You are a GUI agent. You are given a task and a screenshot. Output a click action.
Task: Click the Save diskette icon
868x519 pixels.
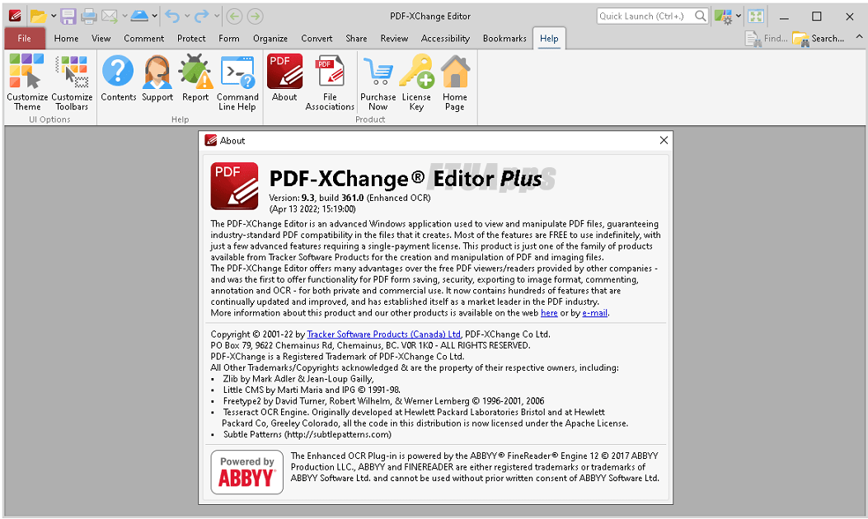pyautogui.click(x=68, y=16)
